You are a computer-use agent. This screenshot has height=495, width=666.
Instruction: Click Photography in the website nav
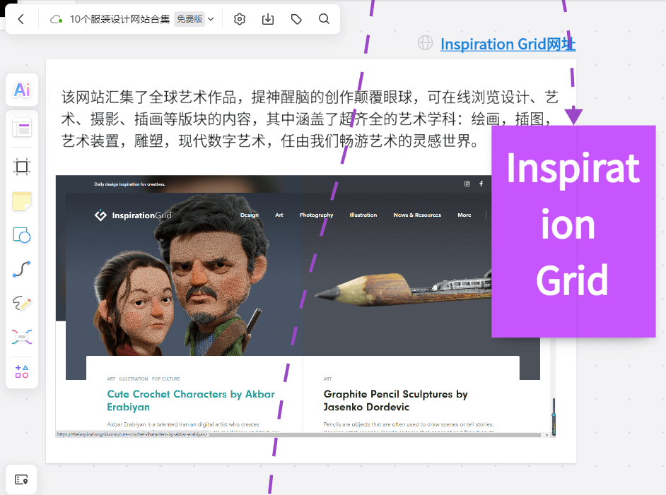pyautogui.click(x=317, y=215)
